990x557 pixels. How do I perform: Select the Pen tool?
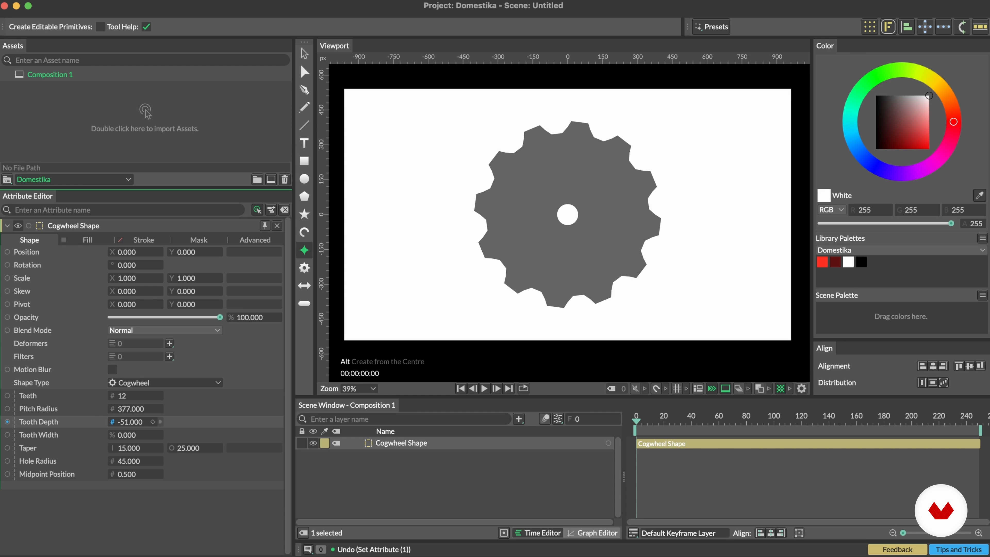(x=304, y=89)
